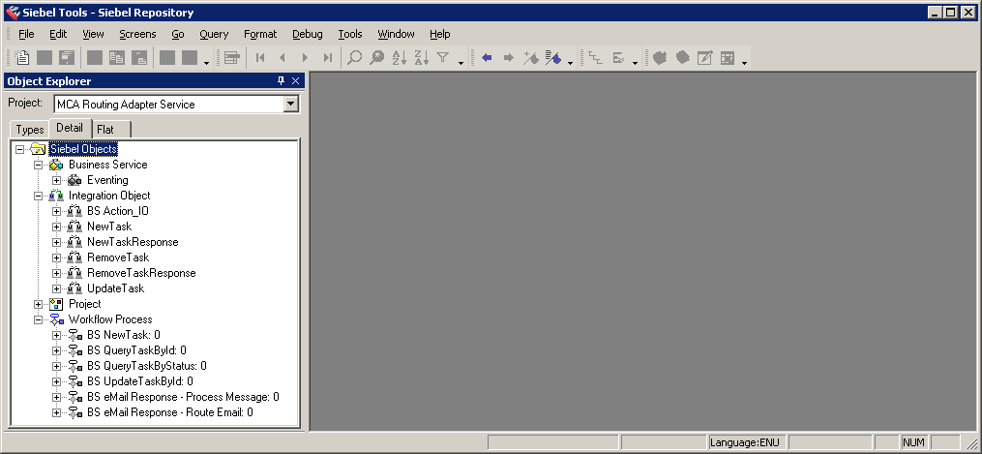
Task: Click the list/form view toolbar icon
Action: pyautogui.click(x=232, y=58)
